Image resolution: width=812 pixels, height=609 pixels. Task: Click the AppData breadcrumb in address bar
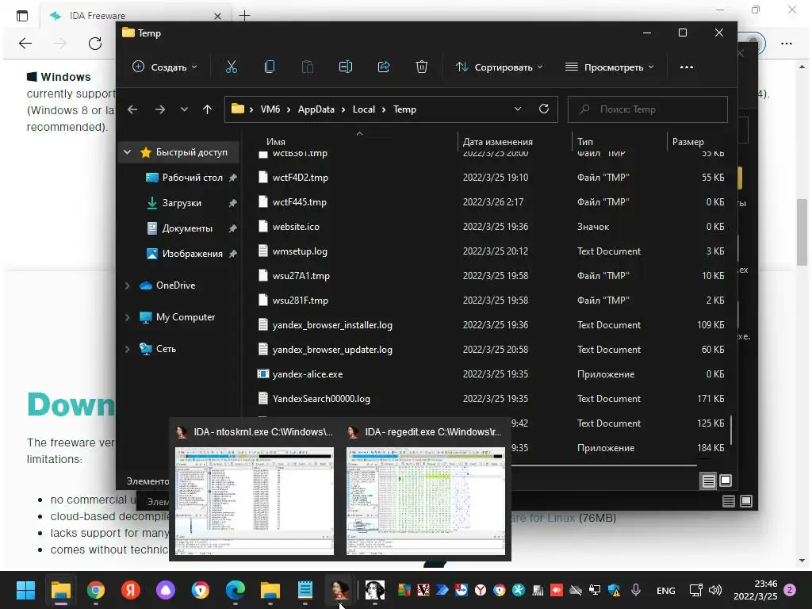click(x=316, y=109)
